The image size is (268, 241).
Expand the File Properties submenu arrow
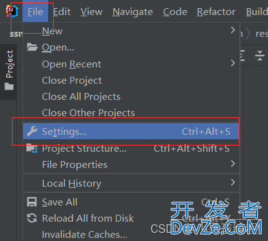(x=233, y=164)
